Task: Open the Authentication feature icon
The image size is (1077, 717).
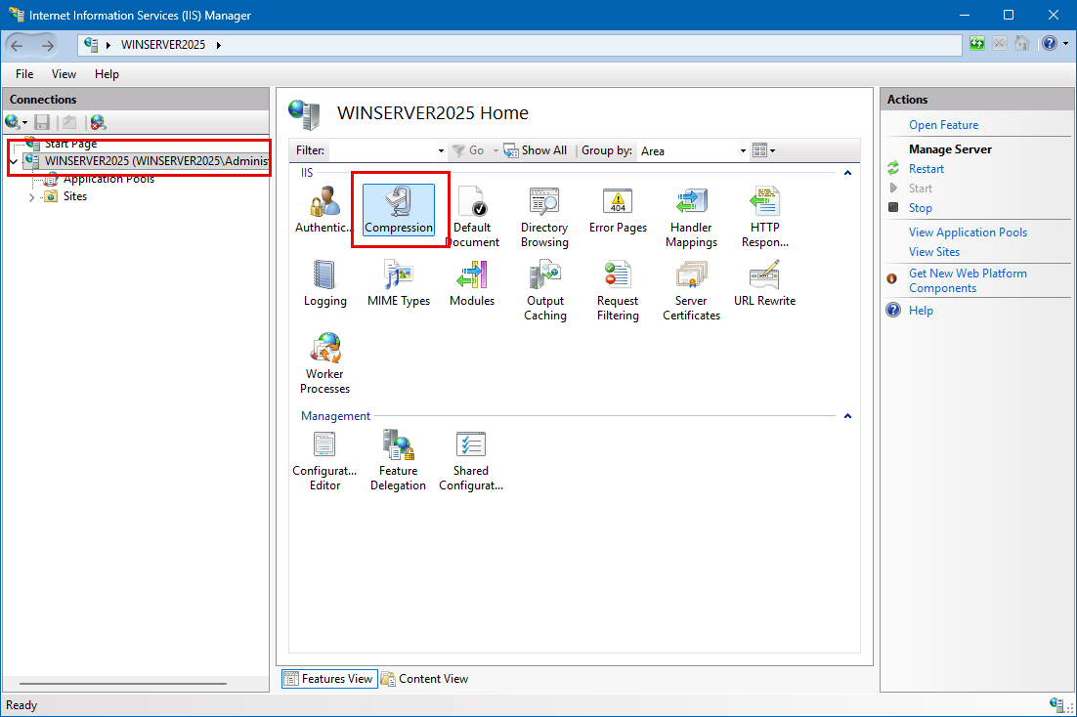Action: tap(324, 207)
